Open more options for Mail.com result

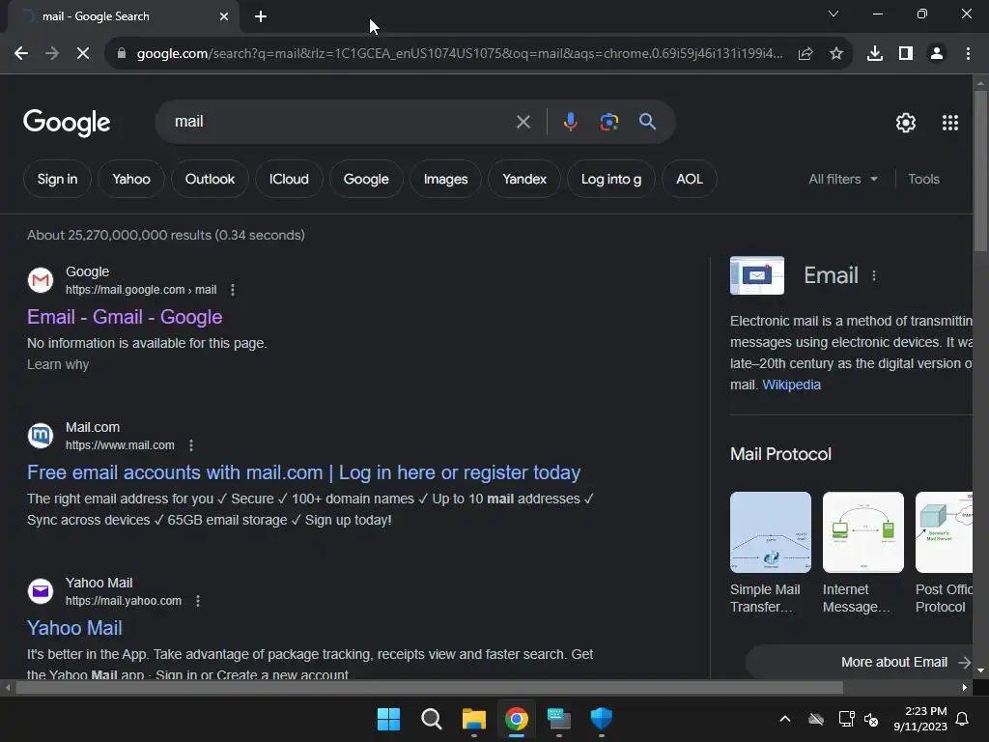coord(191,445)
